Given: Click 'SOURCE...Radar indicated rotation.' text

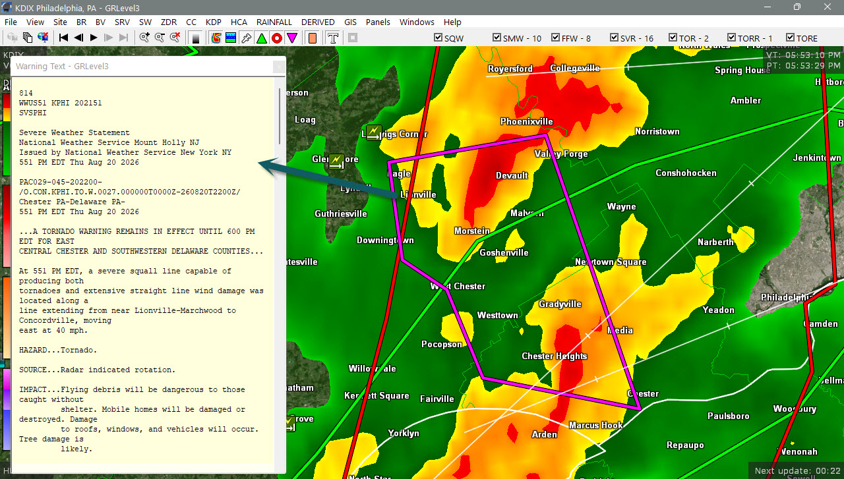Looking at the screenshot, I should [98, 370].
